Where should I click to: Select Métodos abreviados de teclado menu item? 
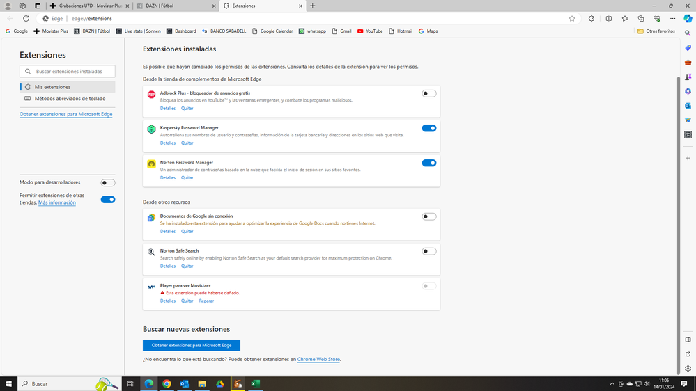click(x=70, y=99)
